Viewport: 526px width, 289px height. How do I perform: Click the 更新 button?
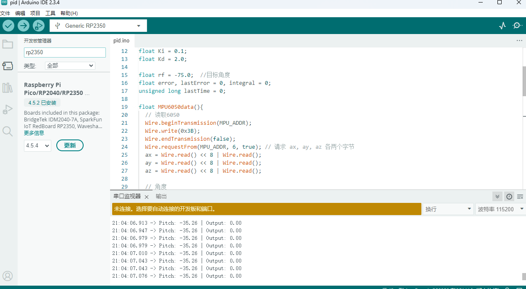click(x=70, y=145)
